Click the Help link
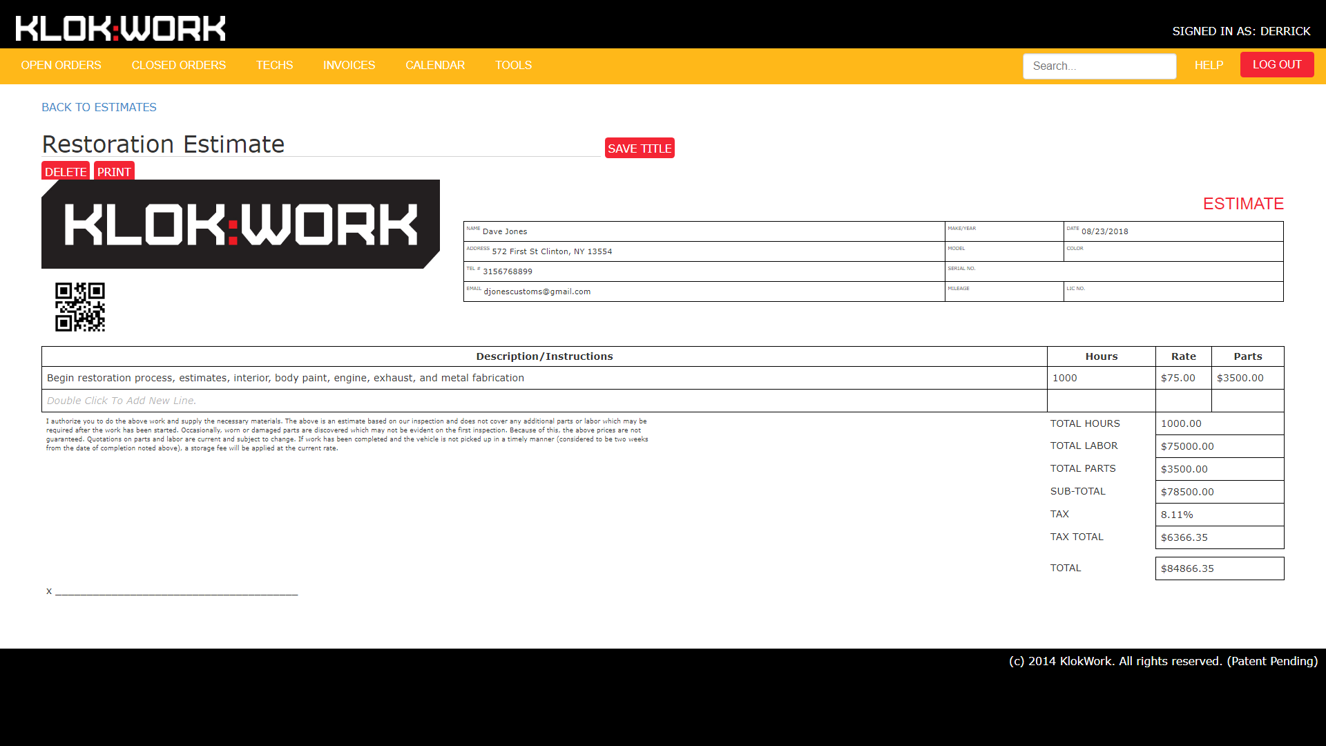Screen dimensions: 1326x746 [1209, 65]
